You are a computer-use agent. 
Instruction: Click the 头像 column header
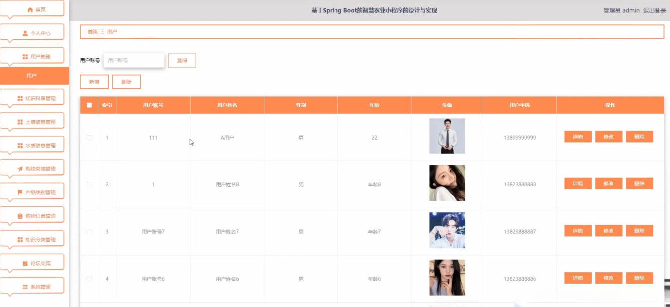[x=447, y=105]
